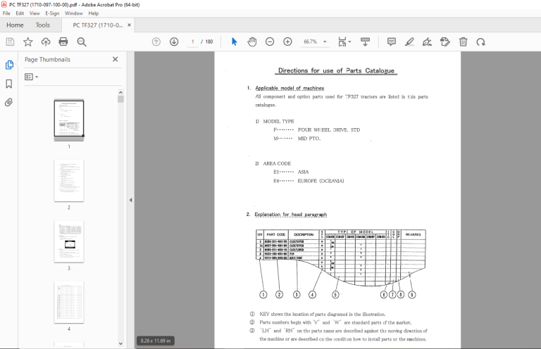This screenshot has width=541, height=349.
Task: Zoom out with the minus icon
Action: coord(270,42)
